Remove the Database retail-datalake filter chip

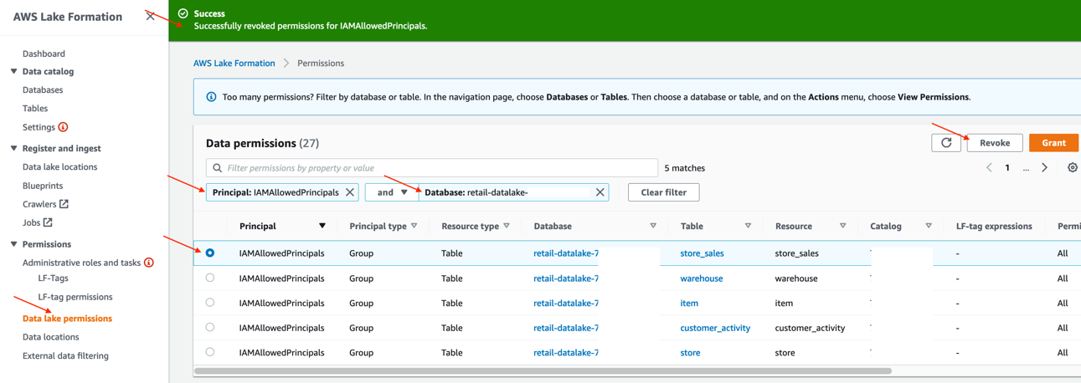600,192
